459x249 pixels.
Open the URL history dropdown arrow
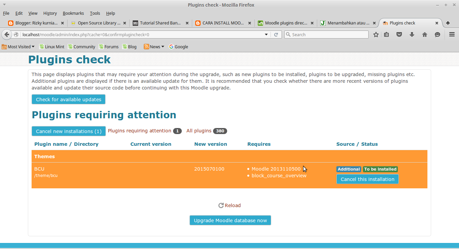point(266,35)
